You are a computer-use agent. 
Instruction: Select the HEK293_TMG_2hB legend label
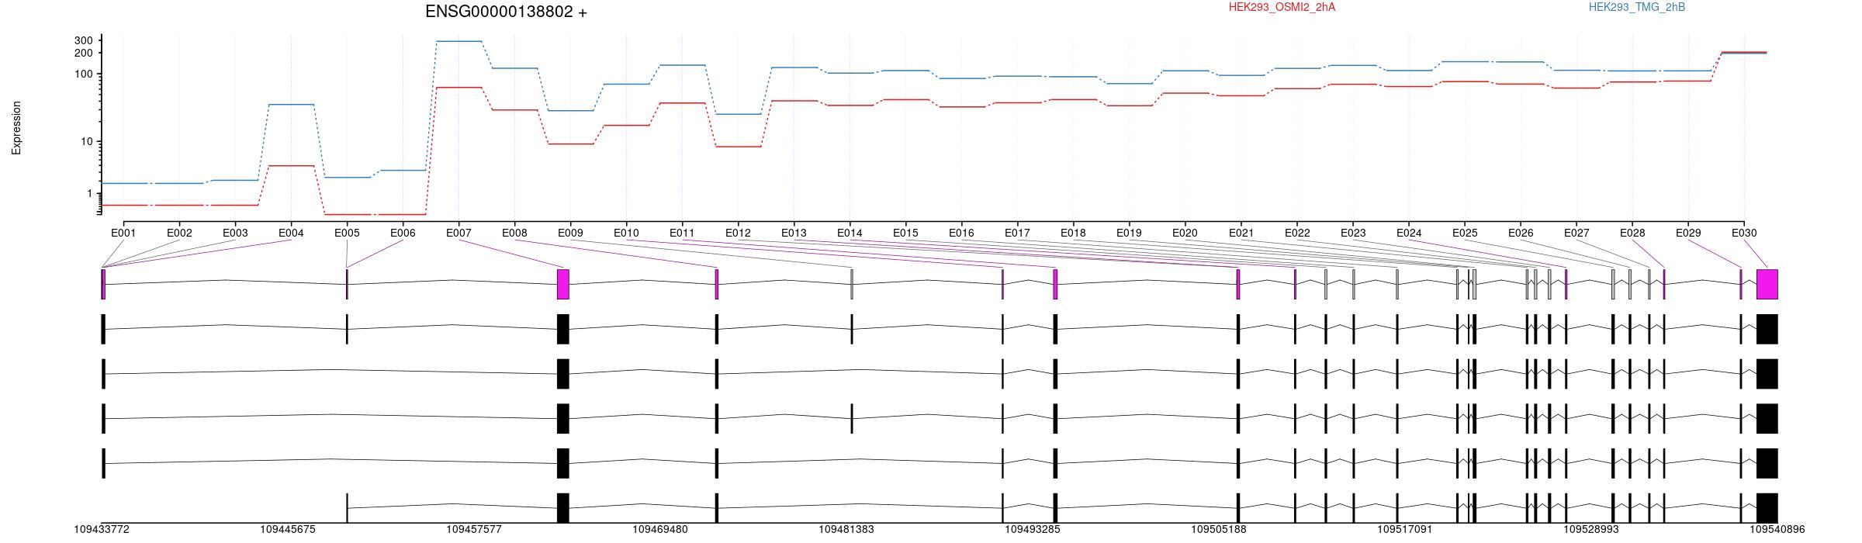[x=1637, y=7]
